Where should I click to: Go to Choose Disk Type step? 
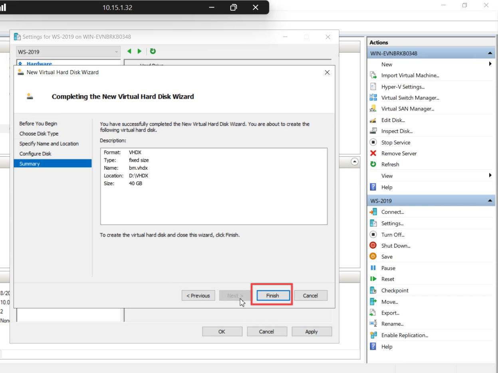tap(39, 134)
